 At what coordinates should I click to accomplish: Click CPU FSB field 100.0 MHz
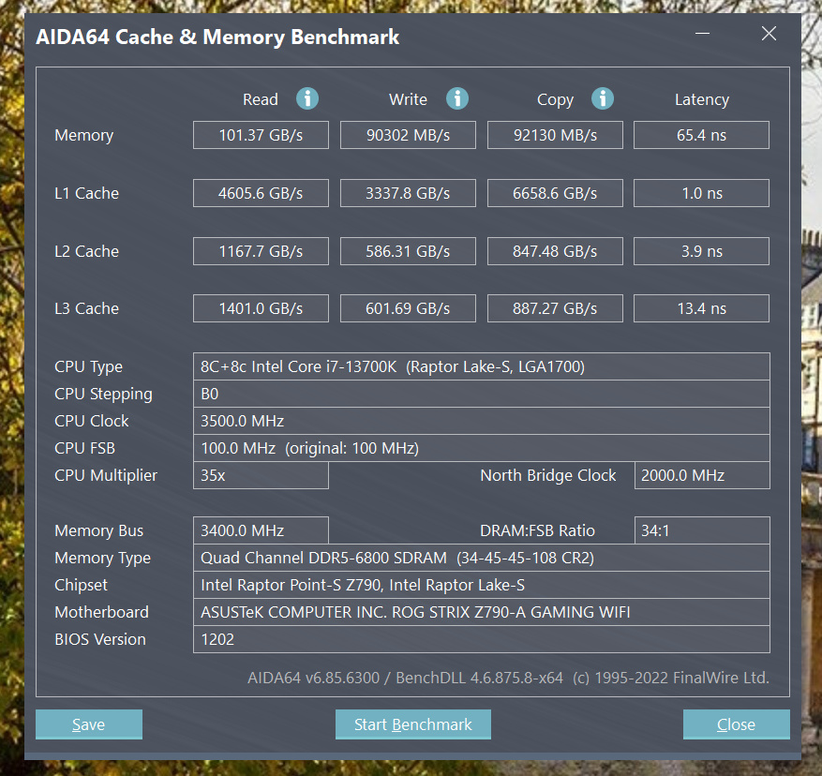coord(481,448)
